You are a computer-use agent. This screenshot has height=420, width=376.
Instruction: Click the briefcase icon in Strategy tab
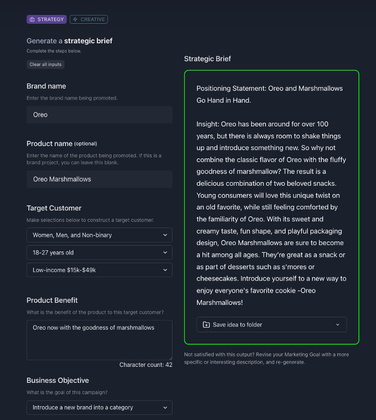[32, 20]
